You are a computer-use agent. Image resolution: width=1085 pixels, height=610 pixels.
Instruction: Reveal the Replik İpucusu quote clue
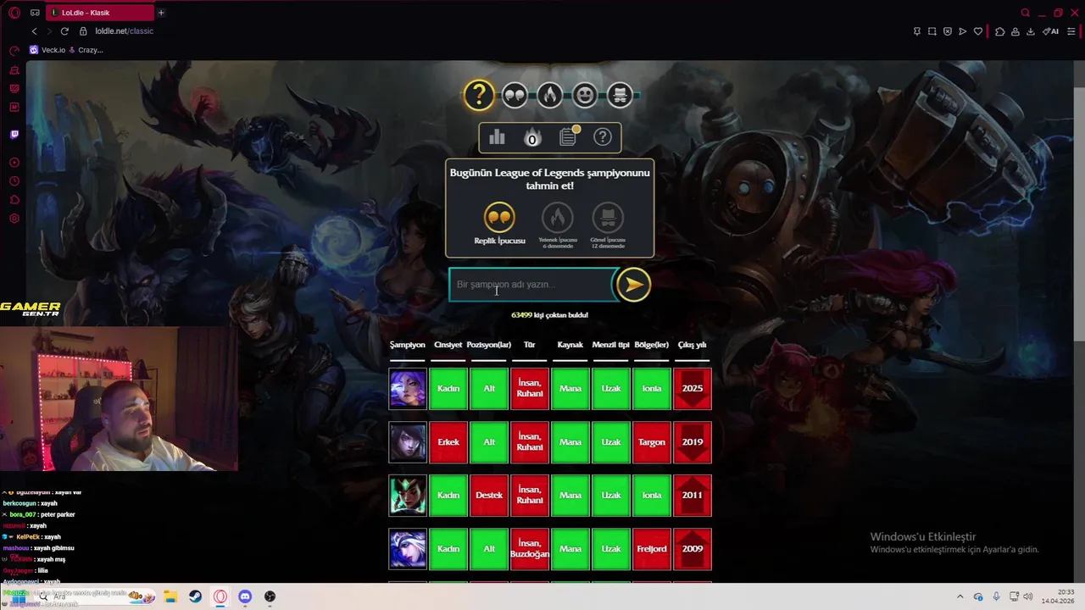pyautogui.click(x=499, y=224)
